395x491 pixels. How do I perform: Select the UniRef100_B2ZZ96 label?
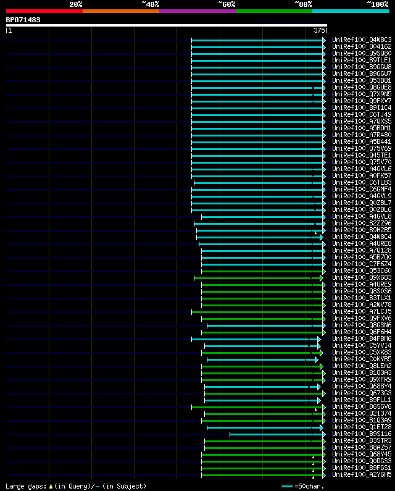[362, 224]
